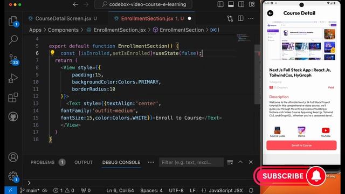The image size is (345, 194).
Task: Close the unsaved EnrollmentSection.jsx tab dot
Action: (189, 18)
